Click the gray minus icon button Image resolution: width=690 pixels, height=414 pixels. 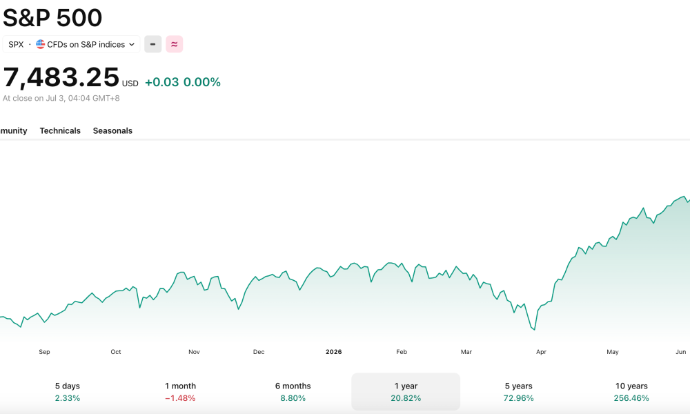pyautogui.click(x=152, y=44)
